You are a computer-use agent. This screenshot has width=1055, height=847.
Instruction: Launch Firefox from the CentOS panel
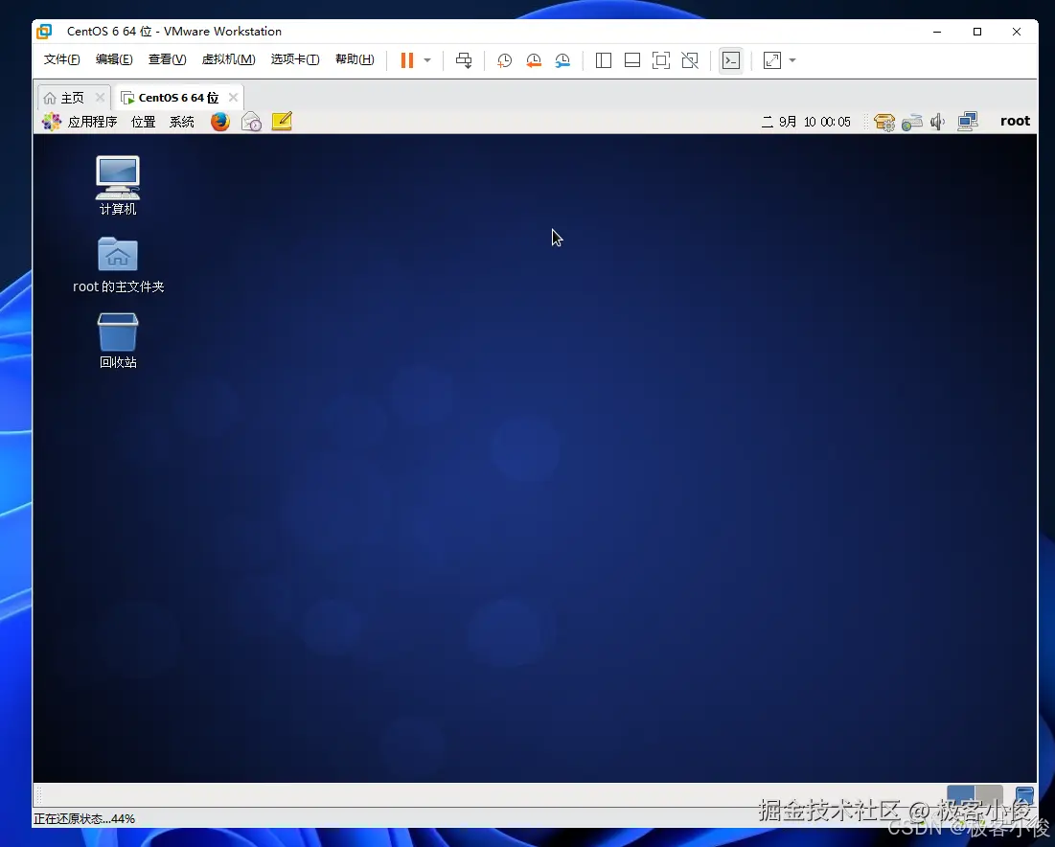point(220,122)
